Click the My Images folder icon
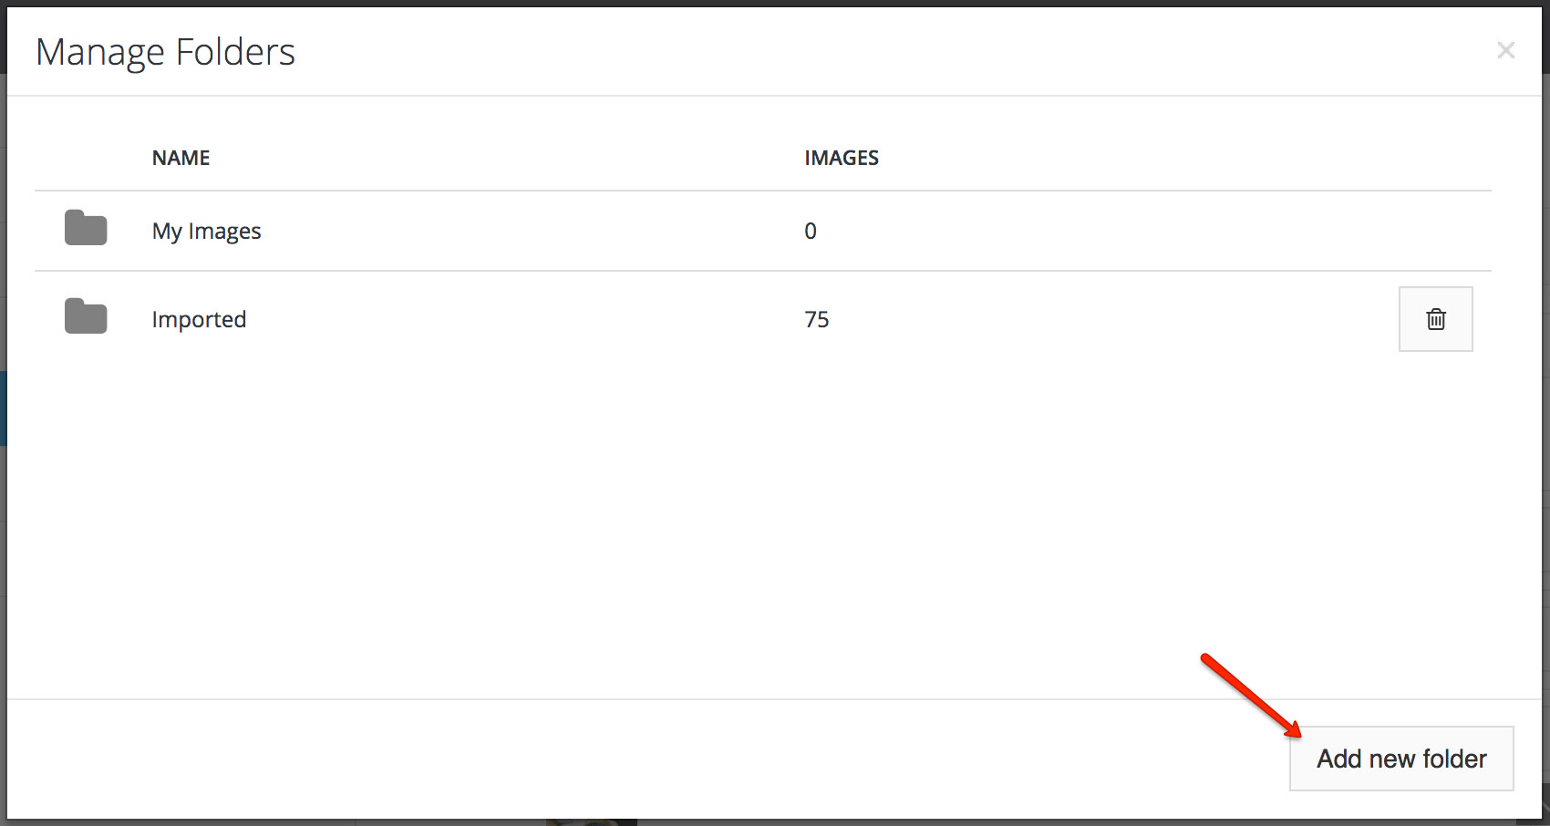Image resolution: width=1550 pixels, height=826 pixels. coord(86,228)
